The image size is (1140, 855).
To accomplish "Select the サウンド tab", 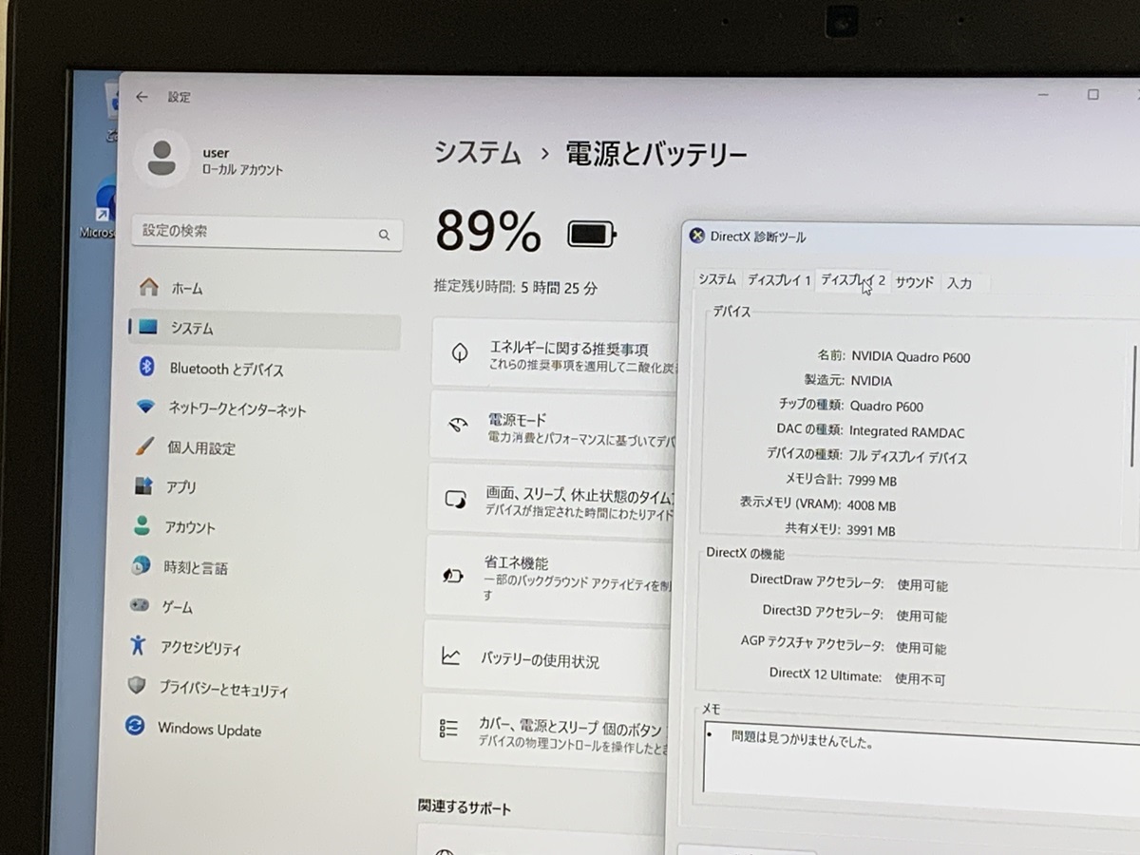I will click(914, 282).
